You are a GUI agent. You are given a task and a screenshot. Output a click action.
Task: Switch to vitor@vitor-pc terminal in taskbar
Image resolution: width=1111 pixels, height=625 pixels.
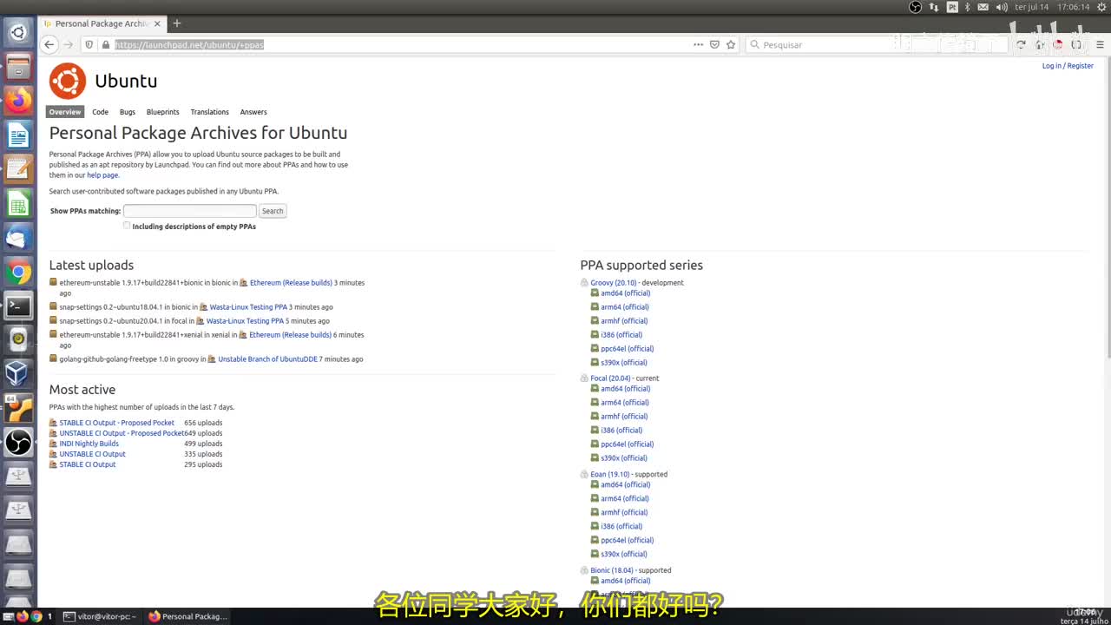100,616
